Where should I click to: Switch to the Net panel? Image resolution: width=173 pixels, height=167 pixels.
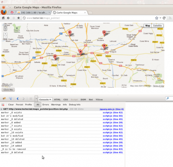point(91,99)
